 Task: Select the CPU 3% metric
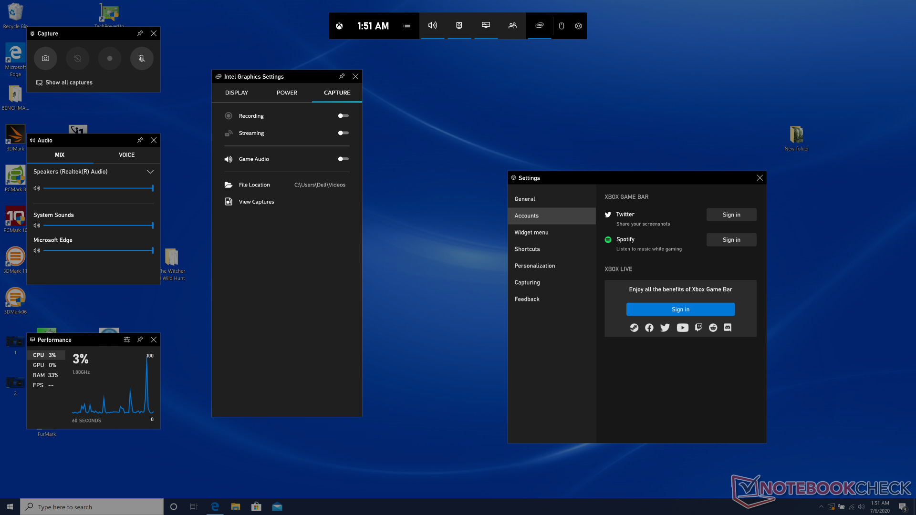click(46, 355)
